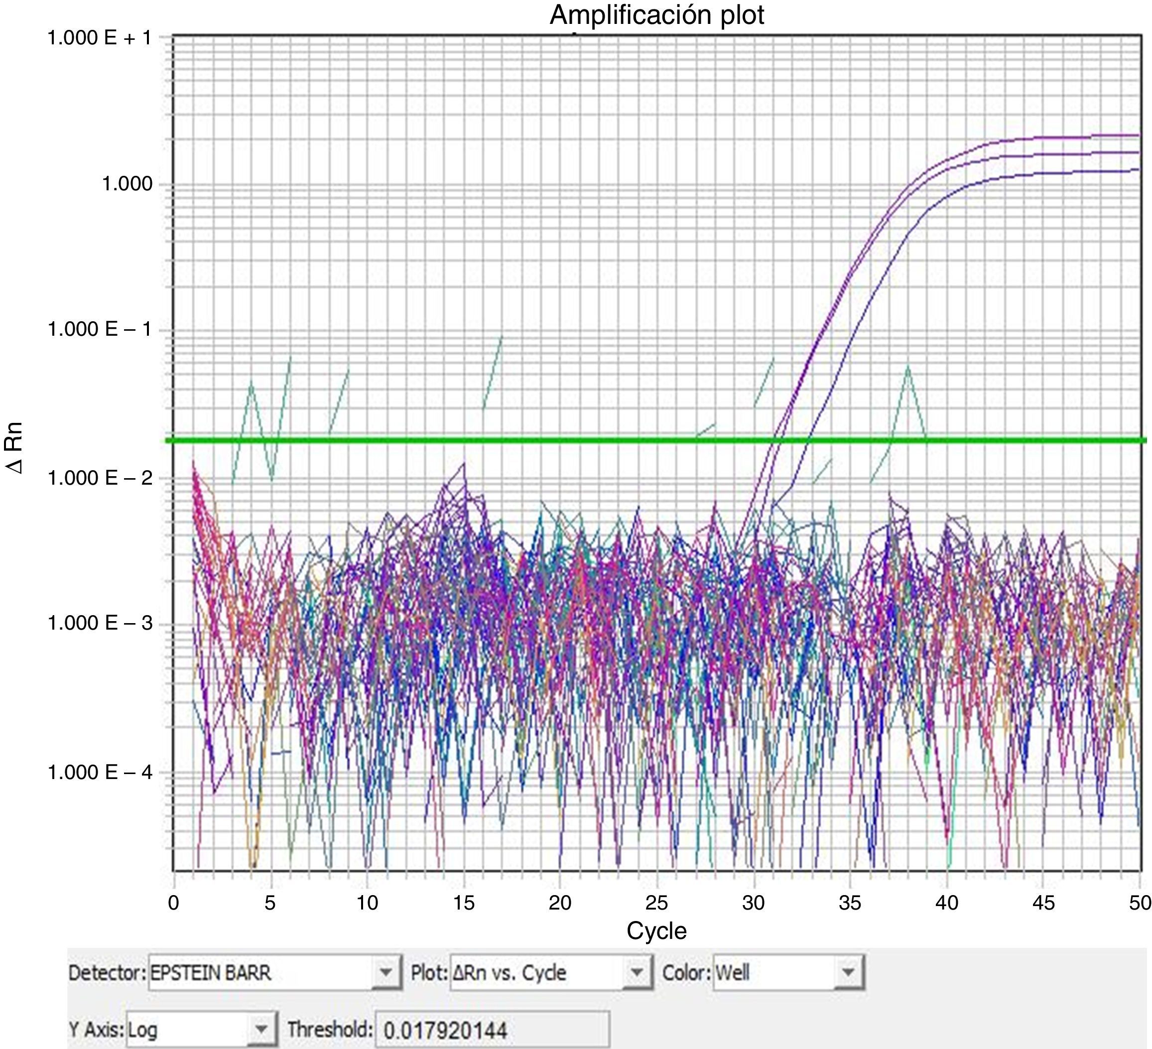Expand the Y Axis dropdown arrow
Screen dimensions: 1152x1049
point(261,1030)
